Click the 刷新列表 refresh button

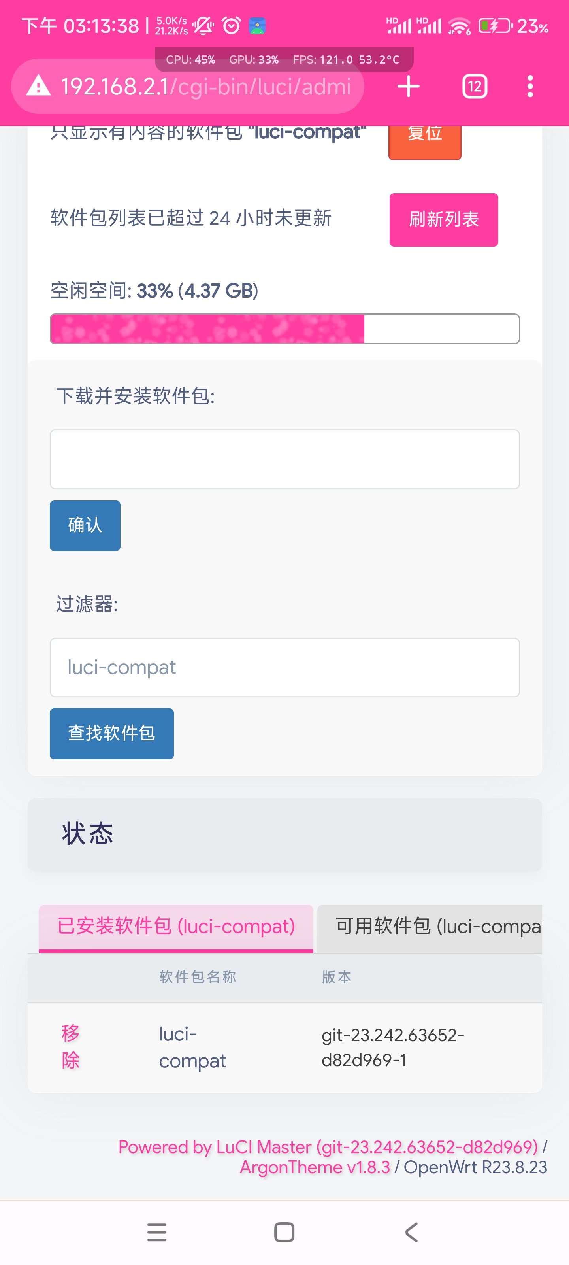click(443, 219)
